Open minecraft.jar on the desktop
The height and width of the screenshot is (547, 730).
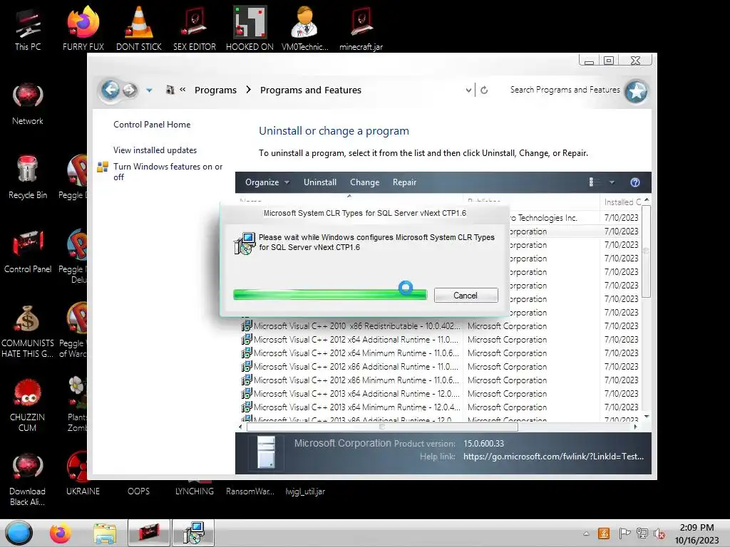pos(361,28)
